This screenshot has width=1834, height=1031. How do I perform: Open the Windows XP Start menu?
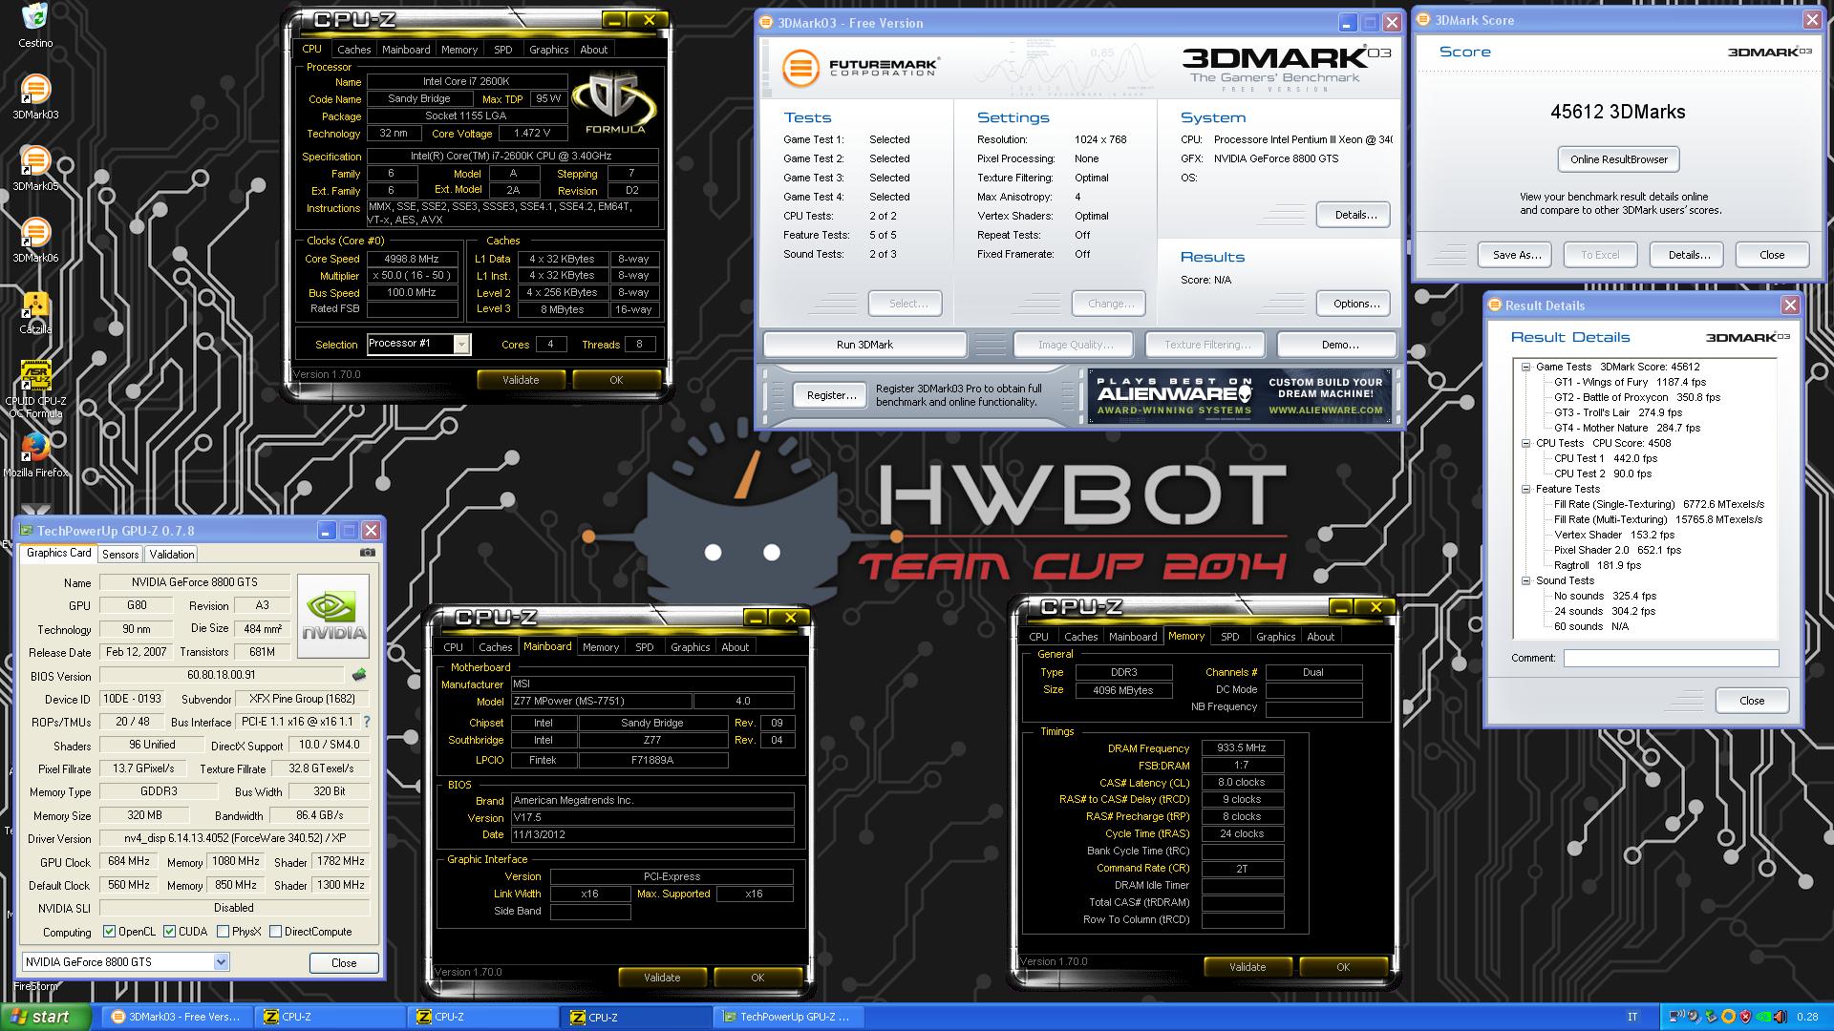click(46, 1017)
